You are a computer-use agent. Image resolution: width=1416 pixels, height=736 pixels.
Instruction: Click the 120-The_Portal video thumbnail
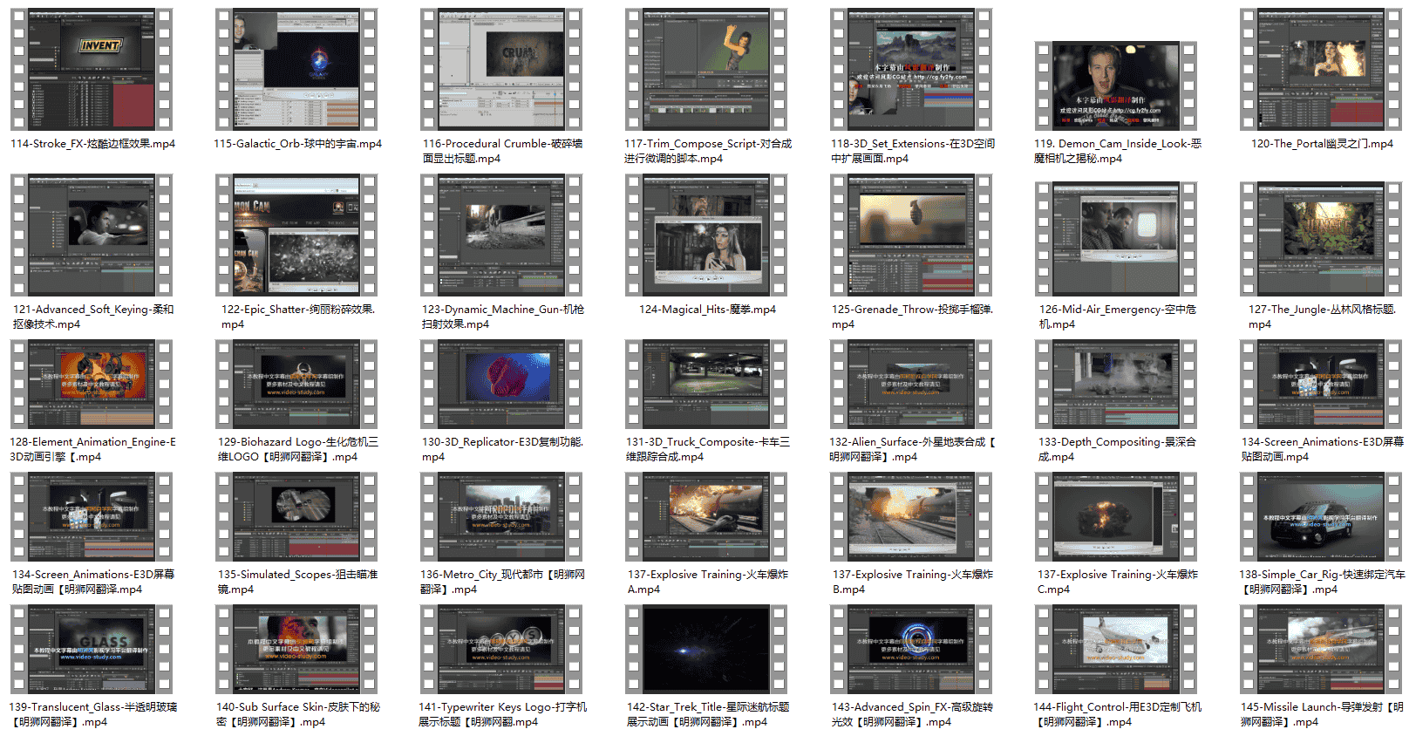coord(1321,70)
